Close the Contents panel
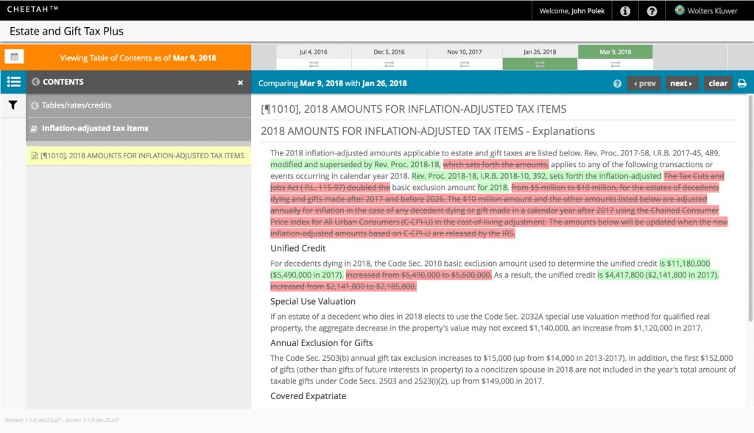 [240, 82]
